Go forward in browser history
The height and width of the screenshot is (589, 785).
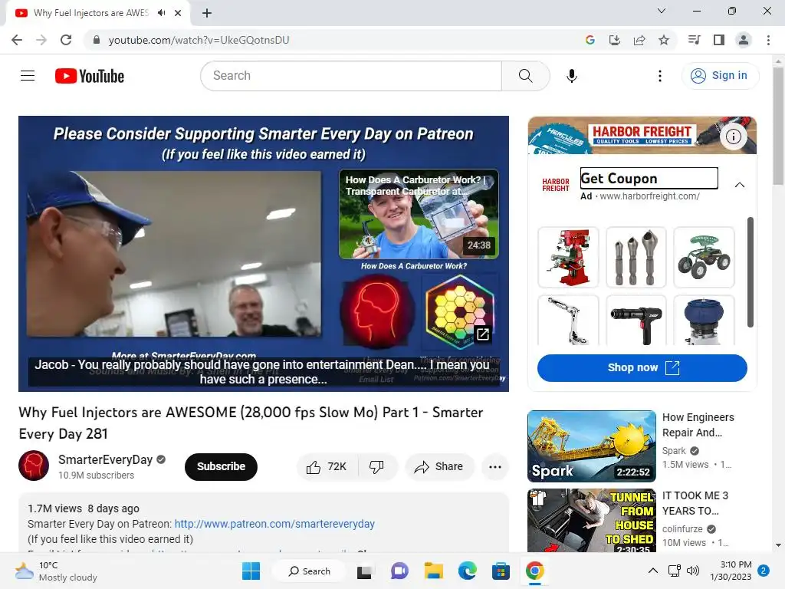coord(41,40)
